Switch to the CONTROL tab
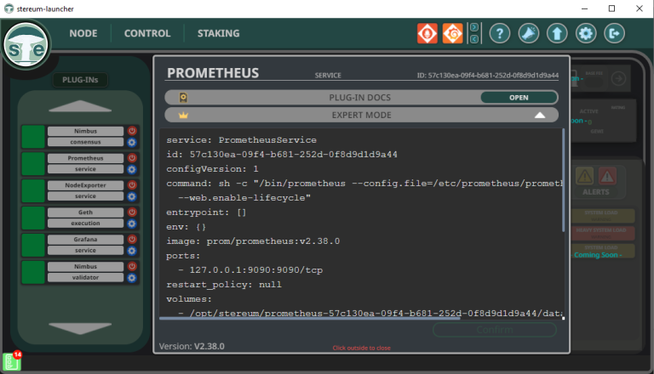The image size is (654, 374). [x=147, y=33]
